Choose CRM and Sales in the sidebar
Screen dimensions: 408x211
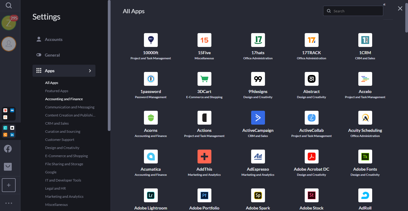57,123
